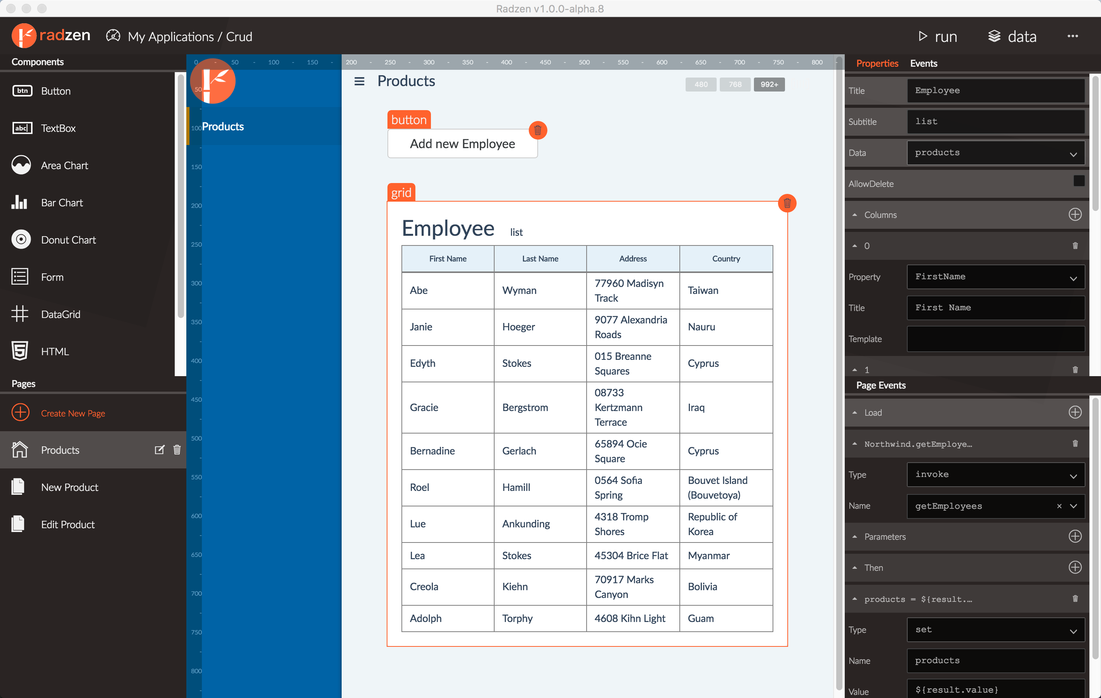Click the three-dot more options icon
This screenshot has height=698, width=1101.
click(x=1073, y=36)
